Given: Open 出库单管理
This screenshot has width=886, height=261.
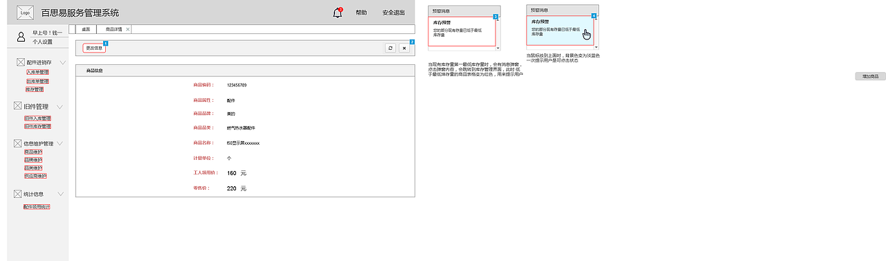Looking at the screenshot, I should click(x=38, y=81).
